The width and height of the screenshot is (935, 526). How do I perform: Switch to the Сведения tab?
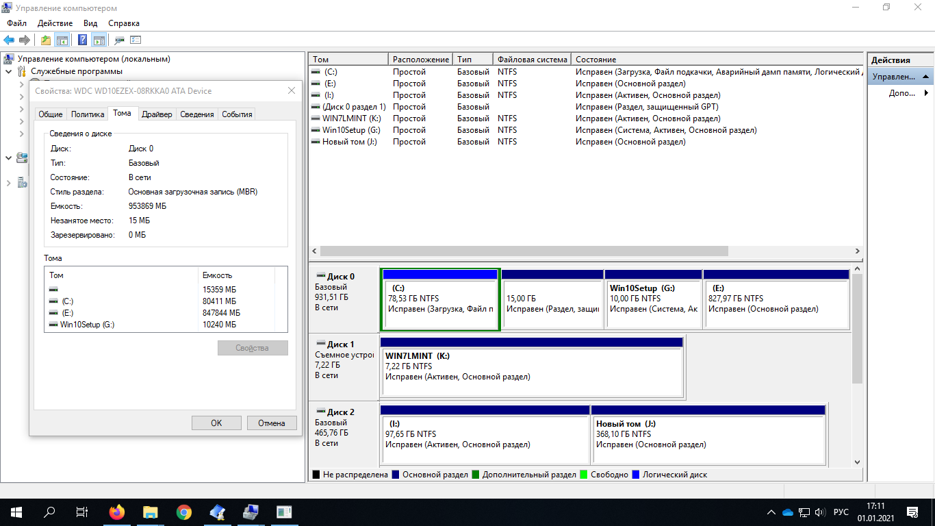(x=197, y=114)
